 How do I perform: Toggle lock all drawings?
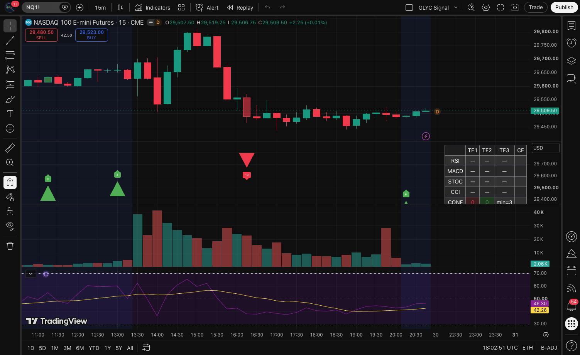10,211
